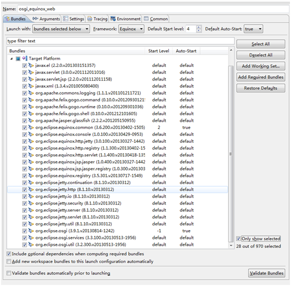Click the scrollbar down arrow
The height and width of the screenshot is (286, 291).
point(231,246)
